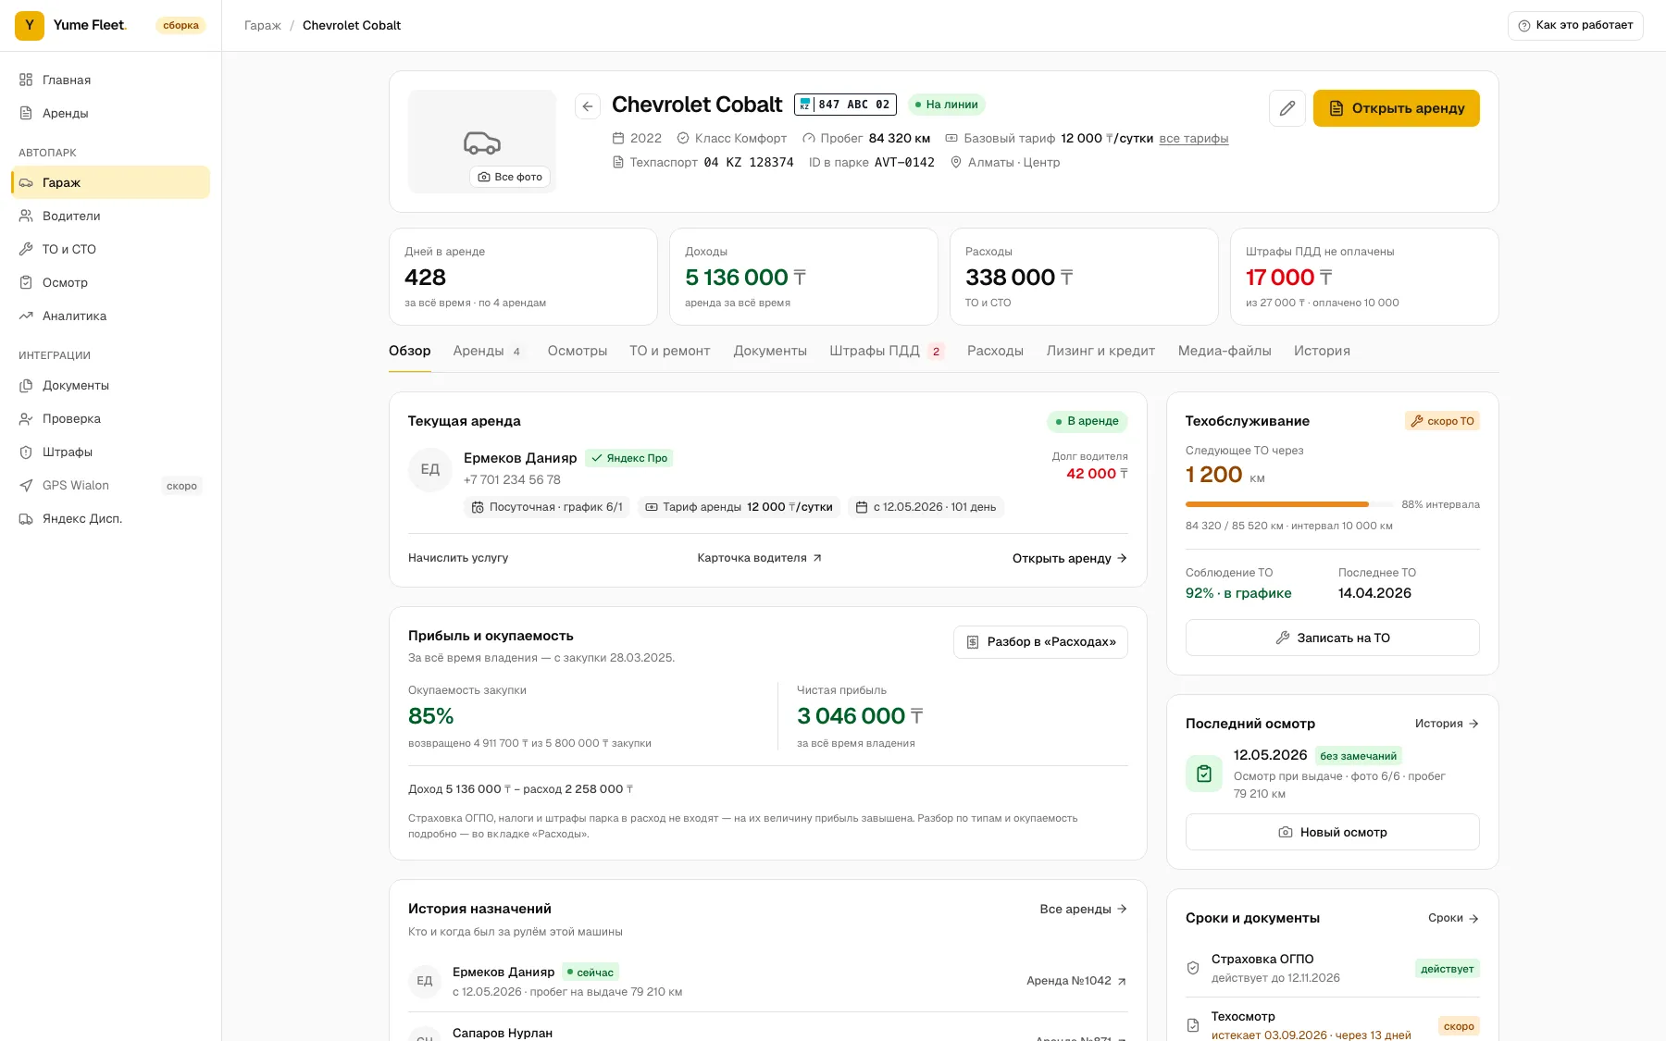Open Штрафы in the sidebar
Image resolution: width=1666 pixels, height=1041 pixels.
(110, 452)
